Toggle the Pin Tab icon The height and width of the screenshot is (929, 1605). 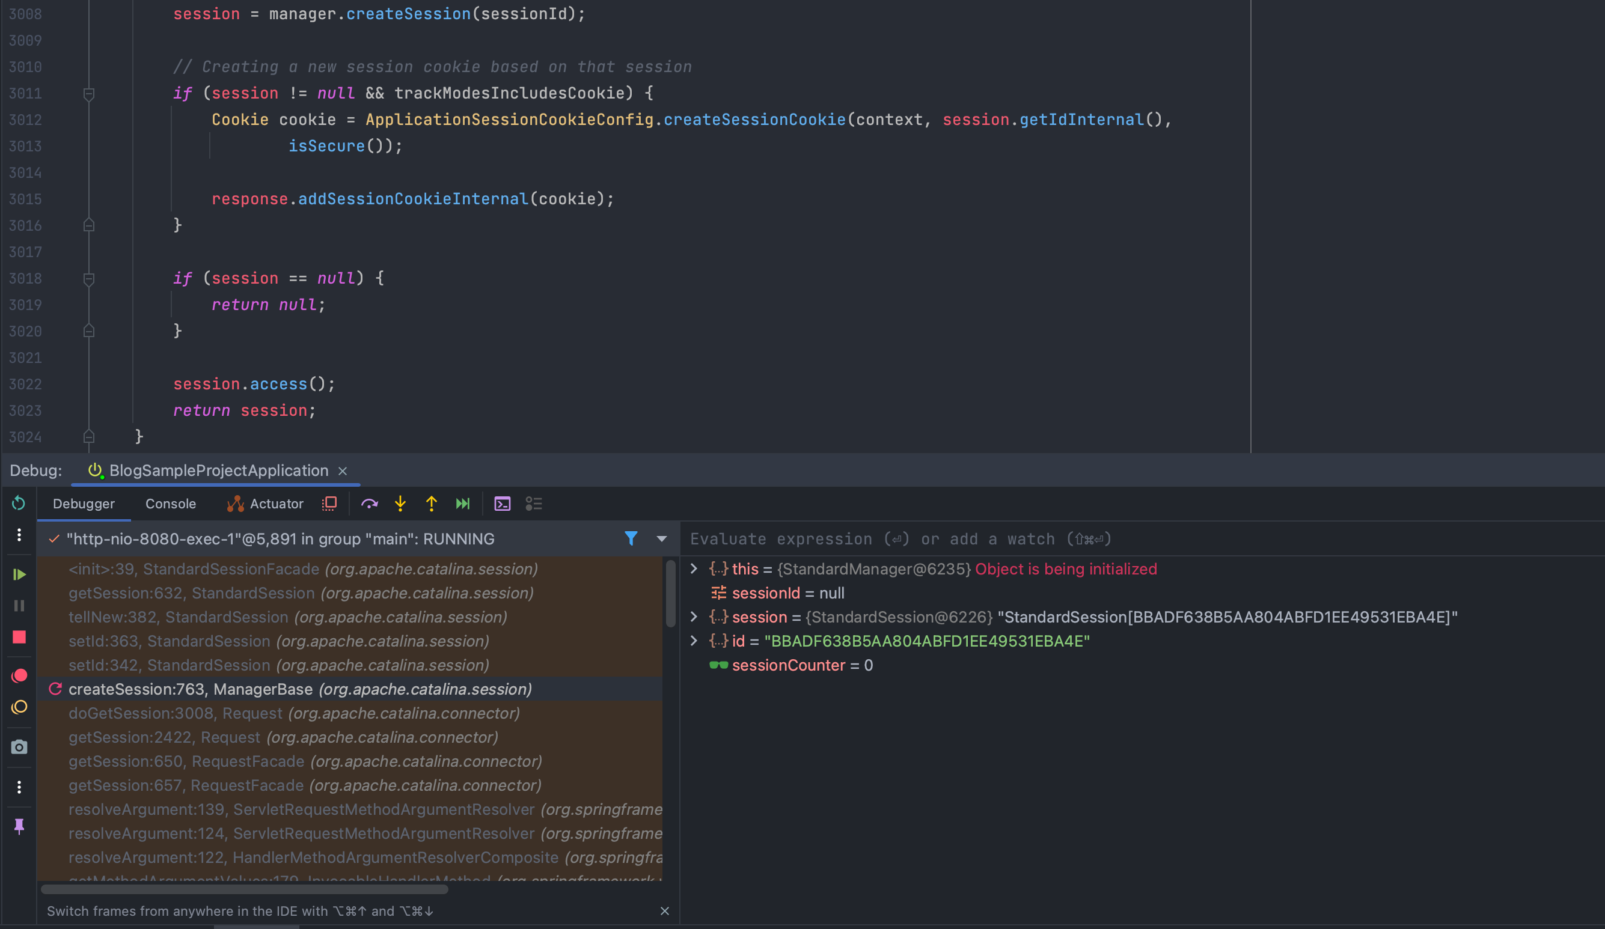[19, 826]
